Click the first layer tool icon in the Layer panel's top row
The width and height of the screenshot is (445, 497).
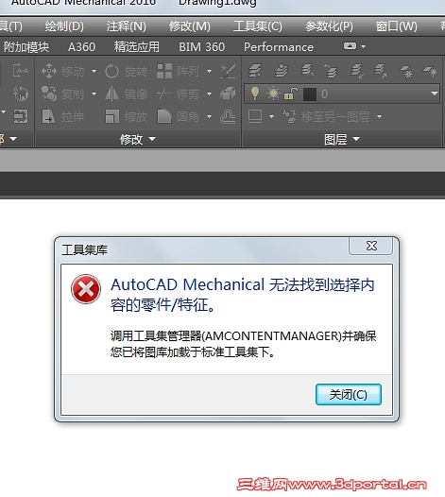(255, 71)
